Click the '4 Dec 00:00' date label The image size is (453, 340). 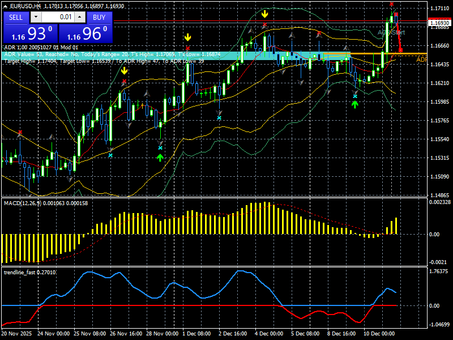268,333
